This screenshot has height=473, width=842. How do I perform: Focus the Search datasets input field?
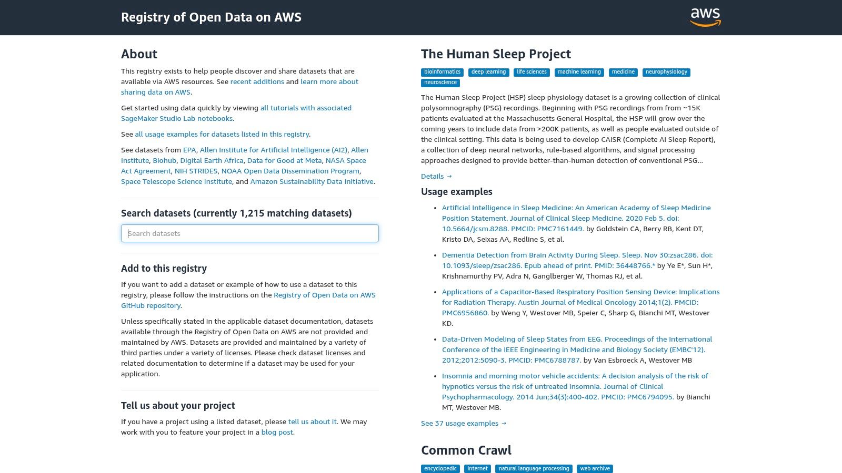coord(250,233)
